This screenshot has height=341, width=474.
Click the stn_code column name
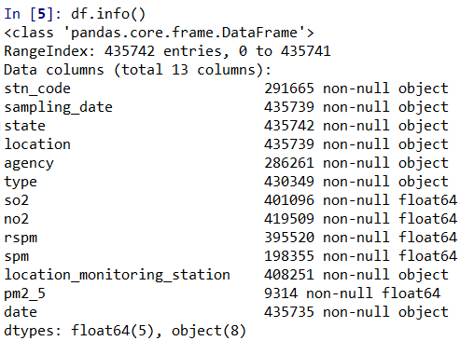(x=37, y=89)
